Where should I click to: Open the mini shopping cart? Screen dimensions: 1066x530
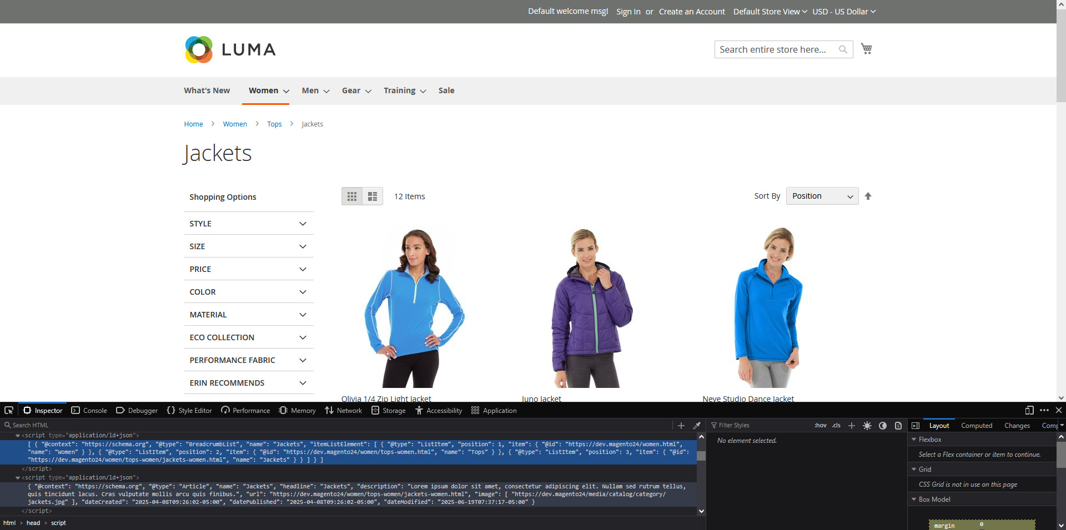866,48
